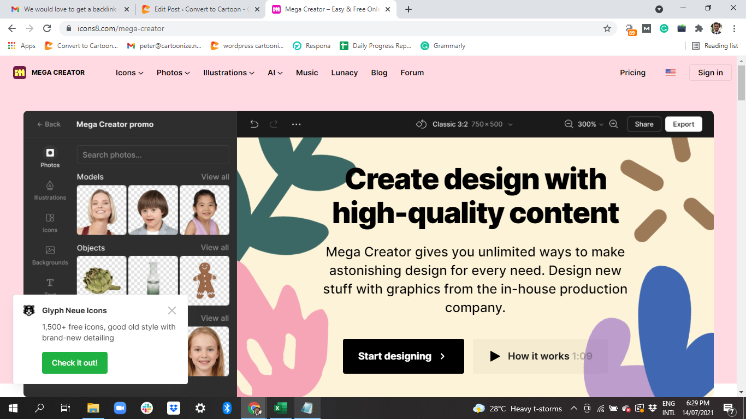This screenshot has width=746, height=419.
Task: Expand the Icons navigation dropdown
Action: click(129, 73)
